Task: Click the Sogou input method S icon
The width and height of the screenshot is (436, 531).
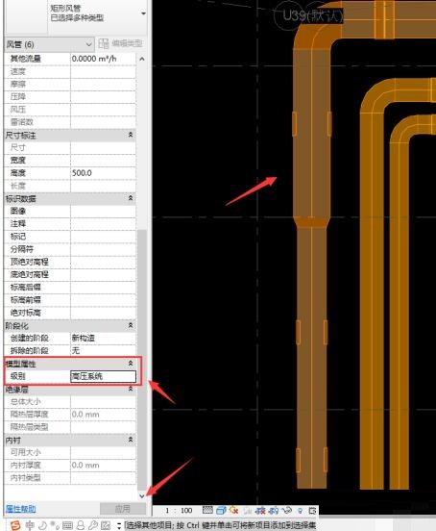Action: (x=15, y=525)
